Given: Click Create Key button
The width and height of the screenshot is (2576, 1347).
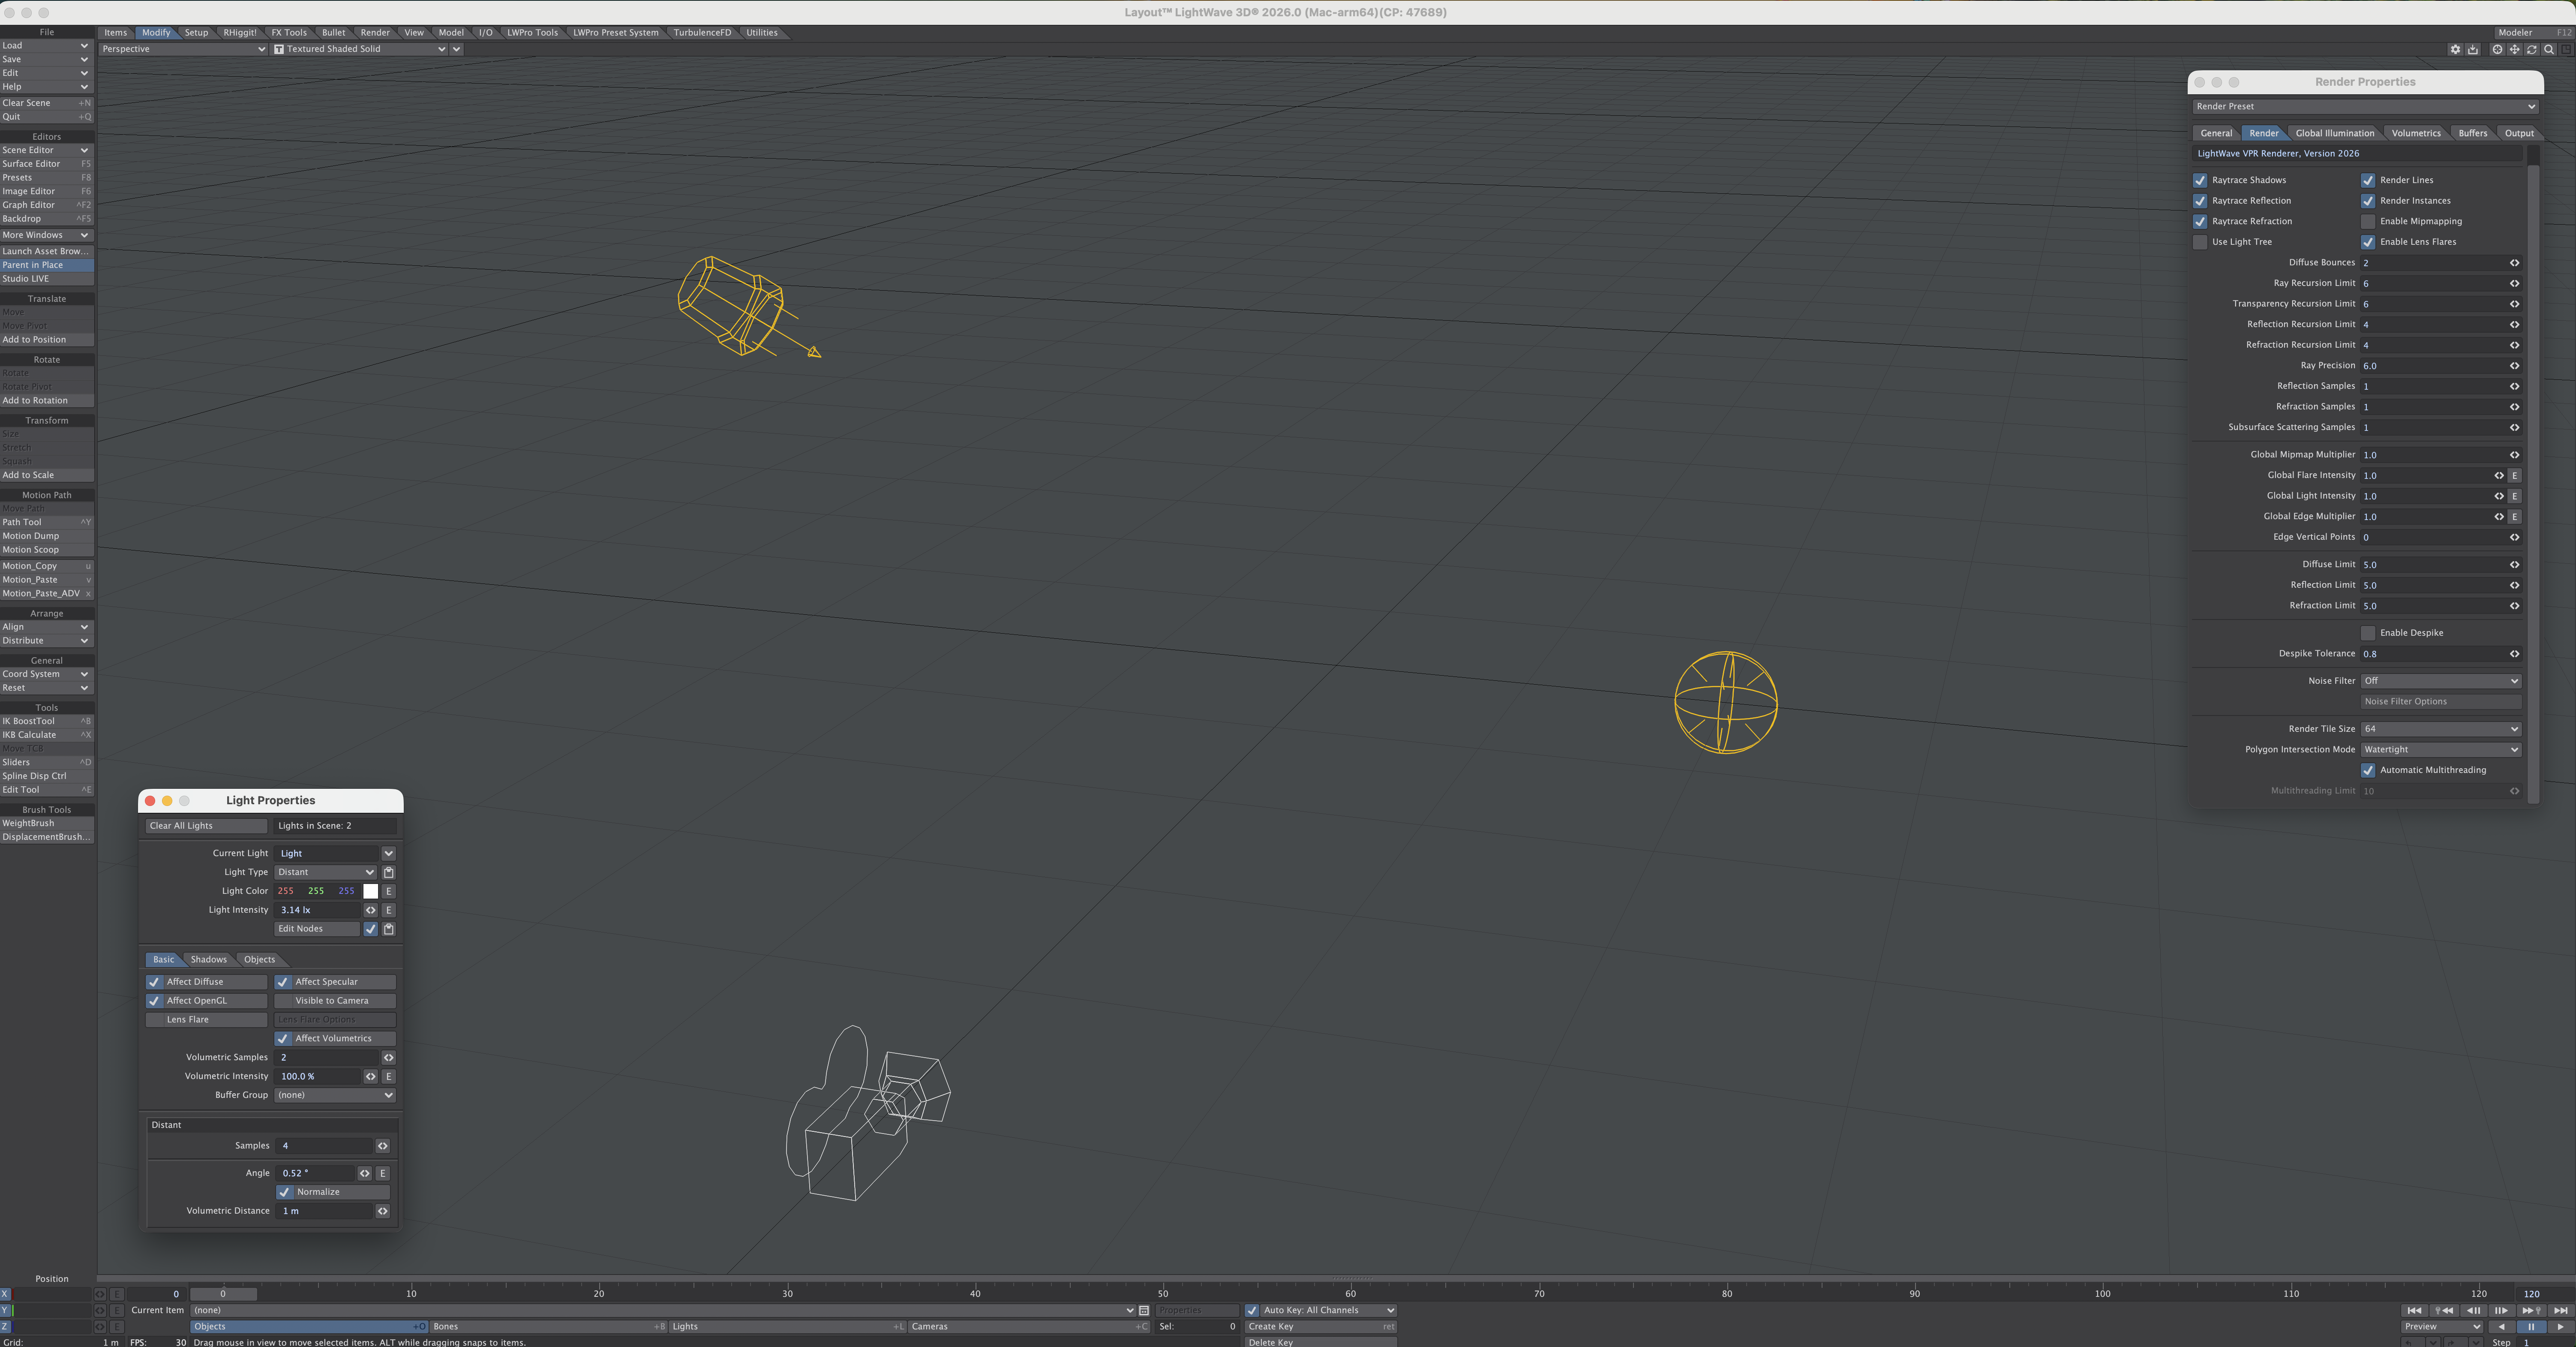Looking at the screenshot, I should 1320,1327.
